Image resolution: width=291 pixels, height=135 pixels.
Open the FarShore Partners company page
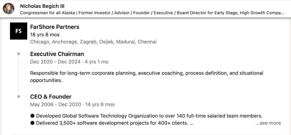54,27
